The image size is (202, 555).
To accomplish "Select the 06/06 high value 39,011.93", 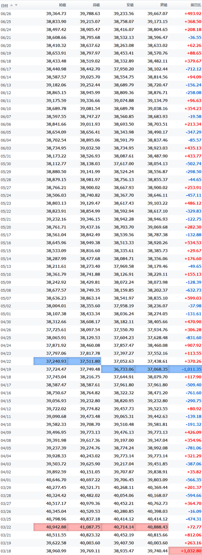I will (x=90, y=124).
